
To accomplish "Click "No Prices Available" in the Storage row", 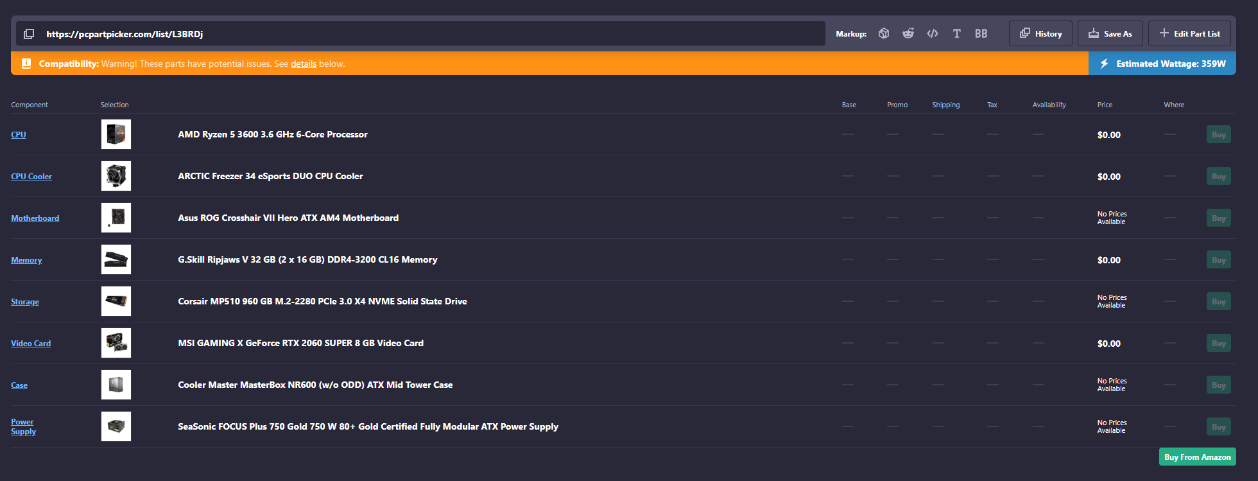I will (1112, 301).
